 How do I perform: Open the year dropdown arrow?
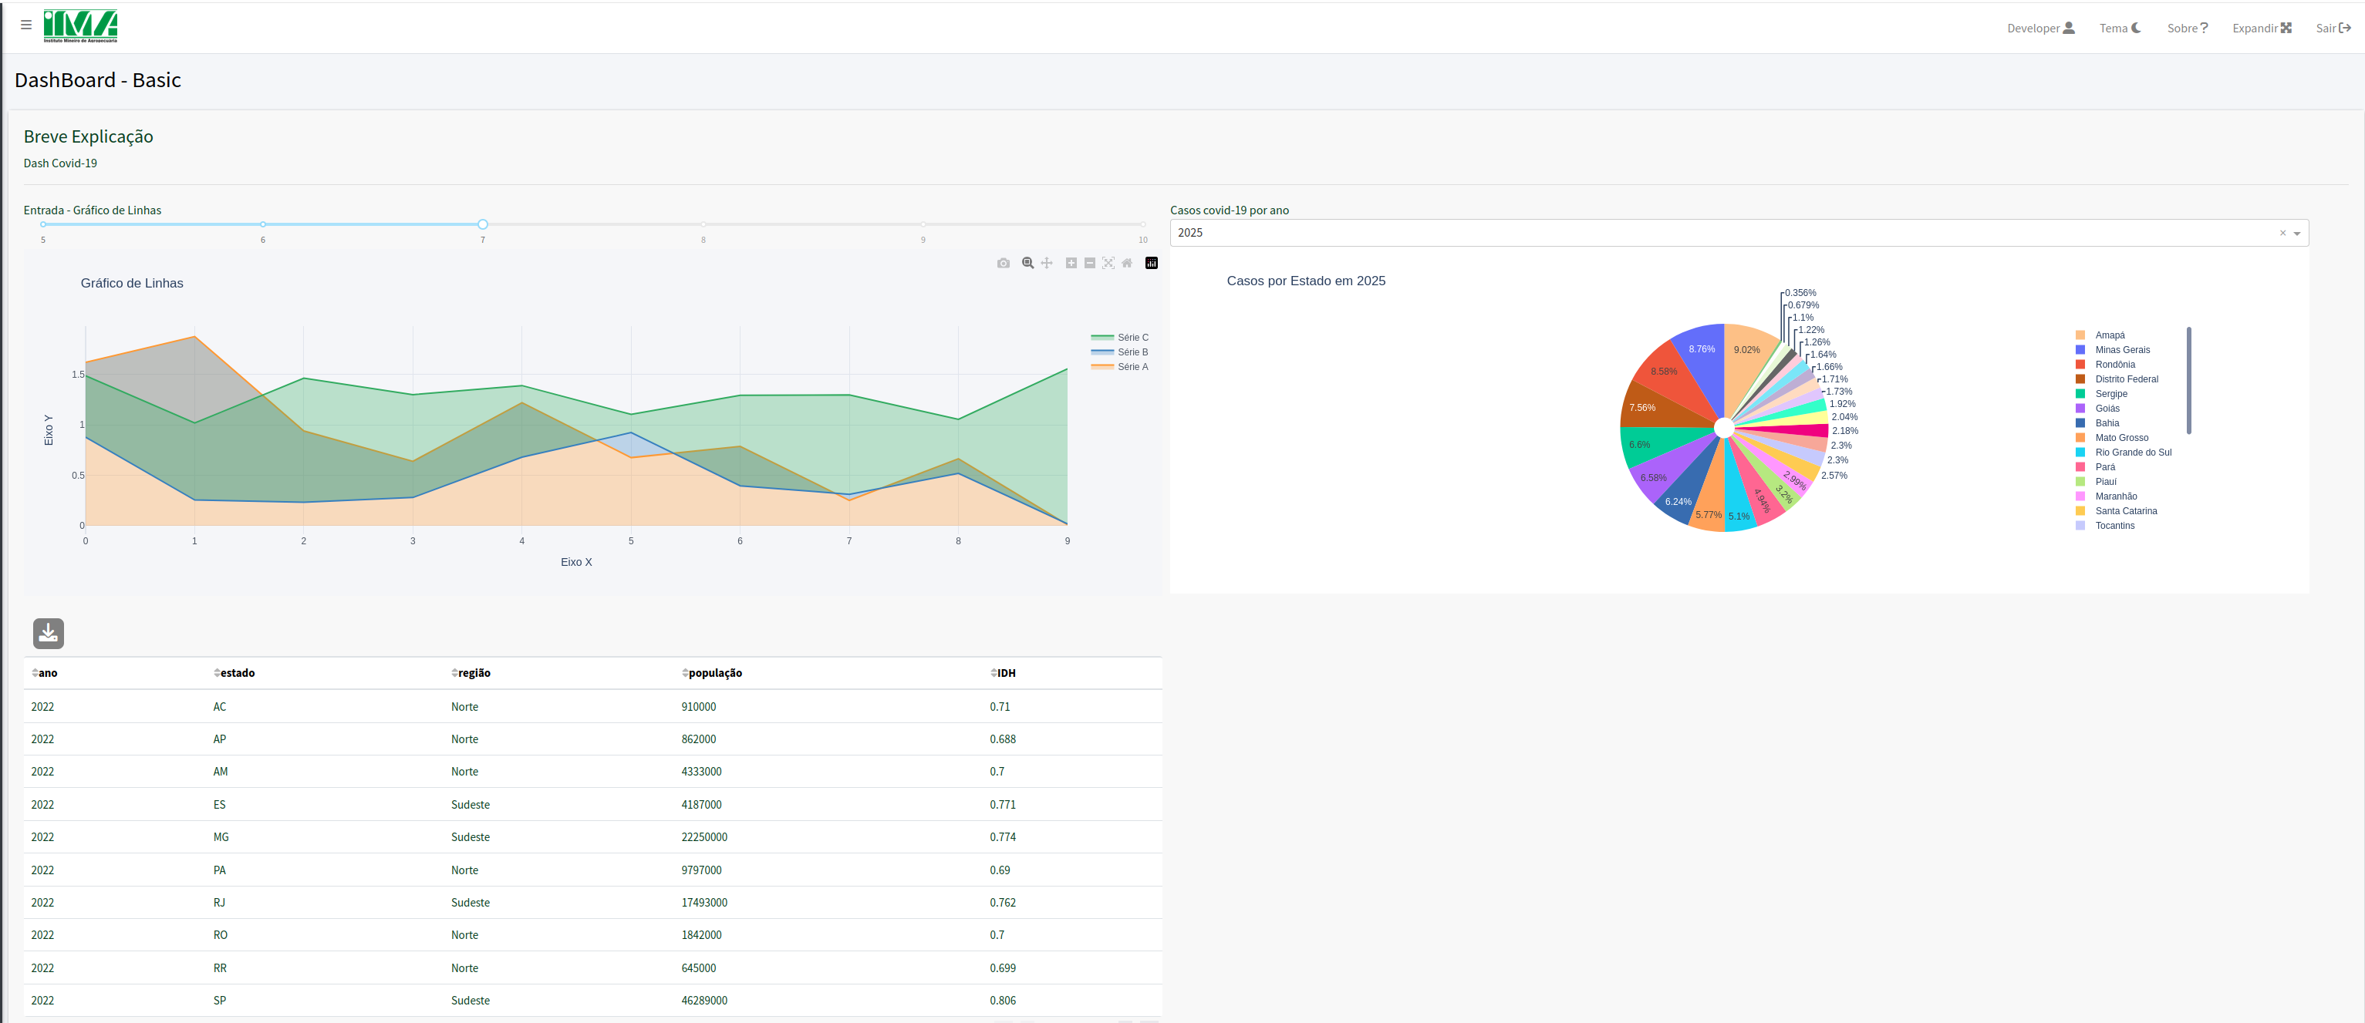(x=2297, y=233)
